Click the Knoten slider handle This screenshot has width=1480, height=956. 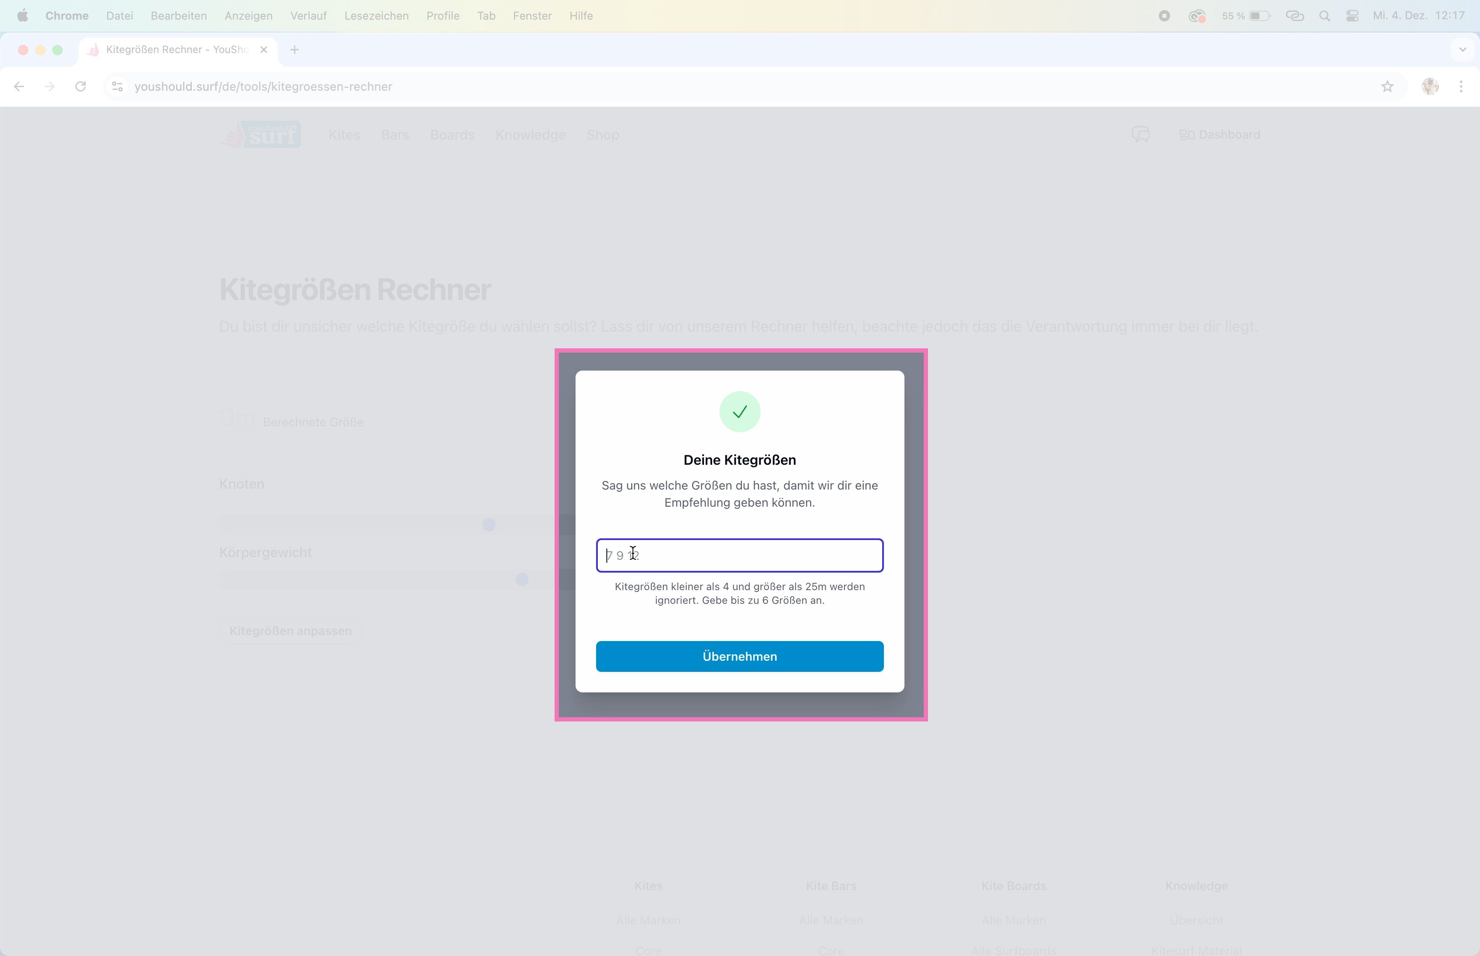coord(489,525)
